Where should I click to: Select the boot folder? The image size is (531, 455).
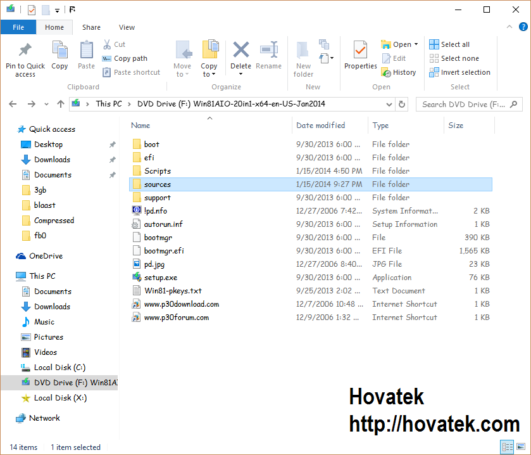(x=311, y=144)
